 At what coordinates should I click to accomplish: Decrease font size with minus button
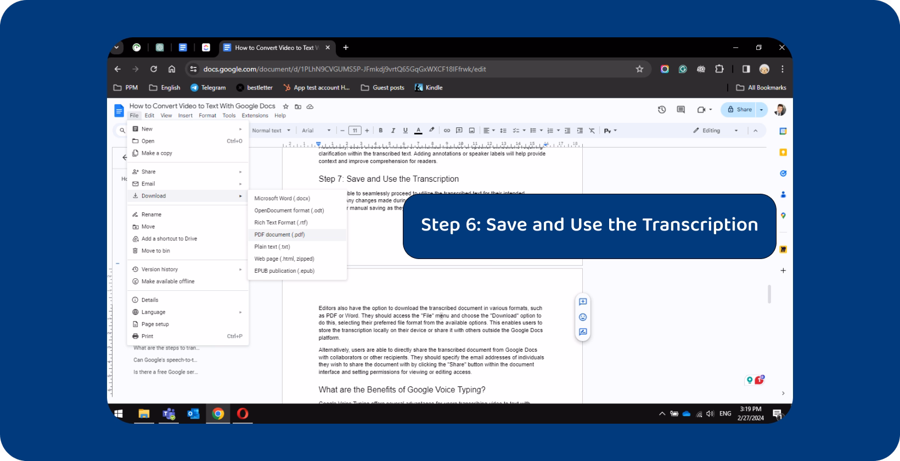[342, 131]
